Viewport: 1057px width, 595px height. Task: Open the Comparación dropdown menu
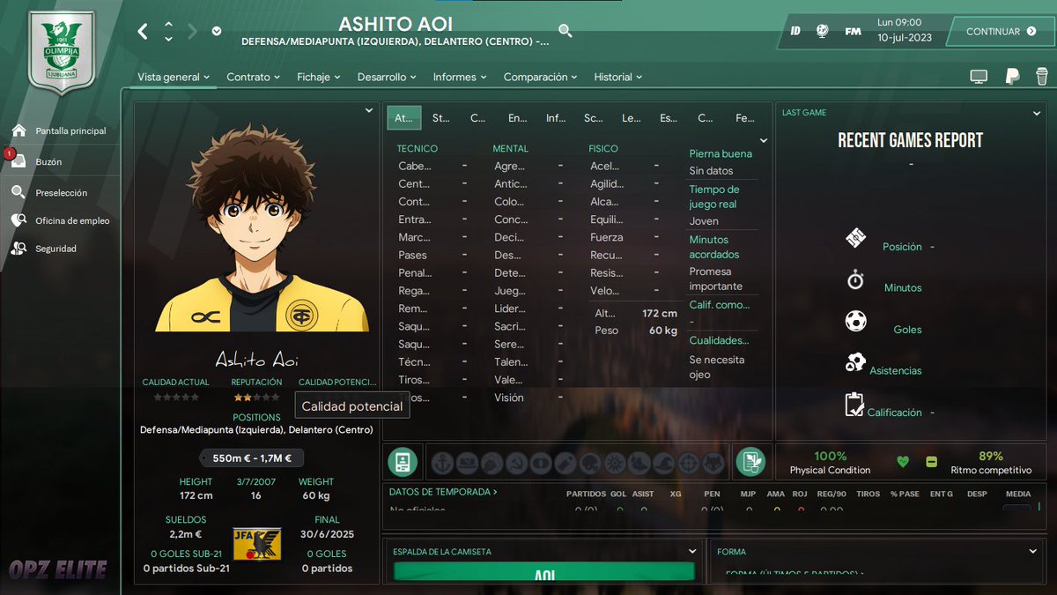[x=540, y=78]
